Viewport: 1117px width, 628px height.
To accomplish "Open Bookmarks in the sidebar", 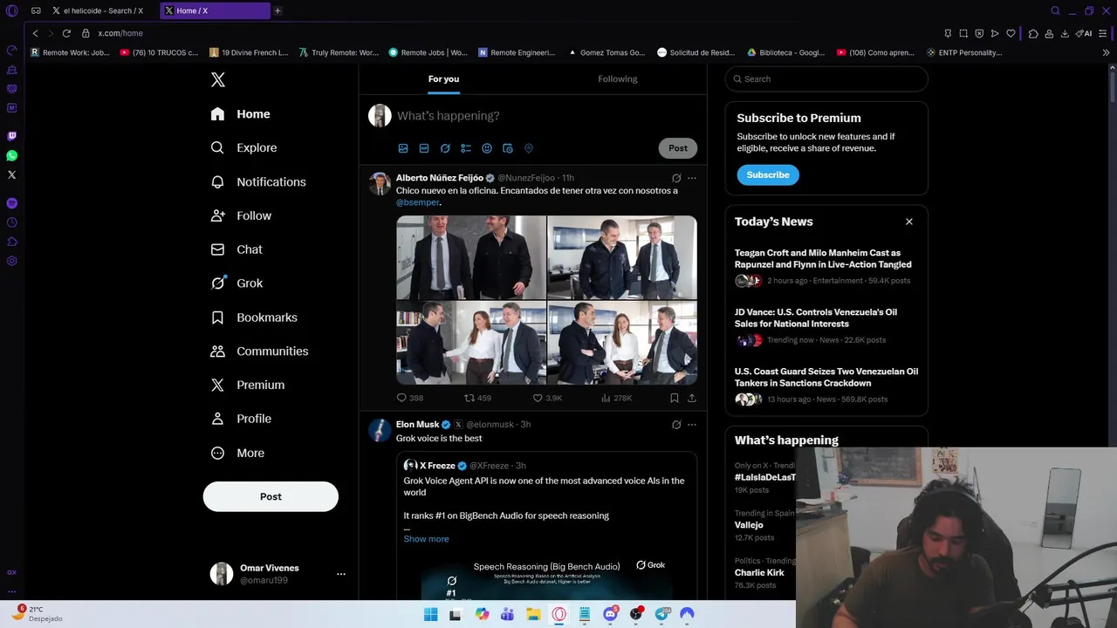I will click(254, 317).
